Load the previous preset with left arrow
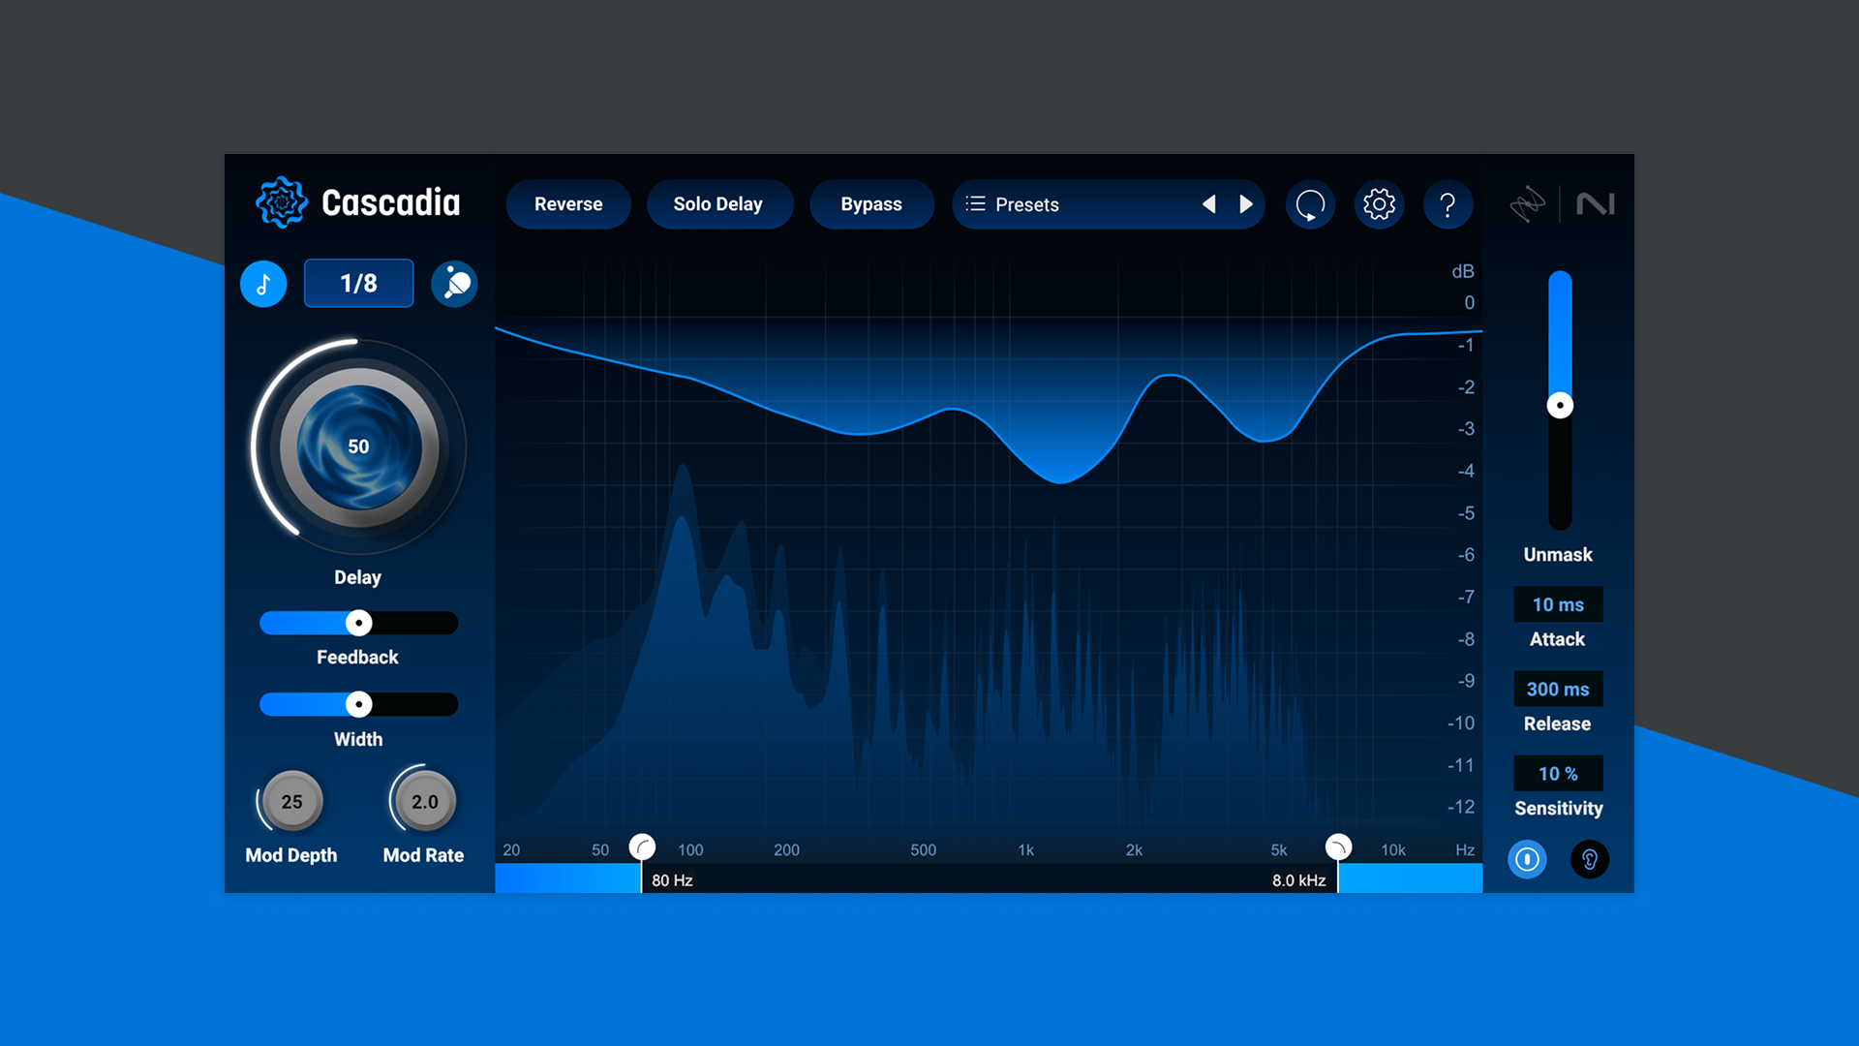1859x1046 pixels. [1209, 204]
